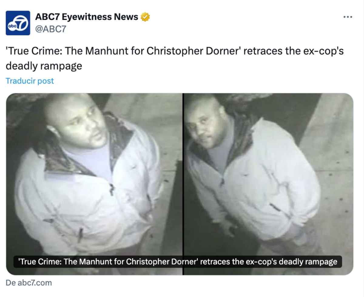Click the headline caption overlay on the card
The image size is (364, 297).
177,262
